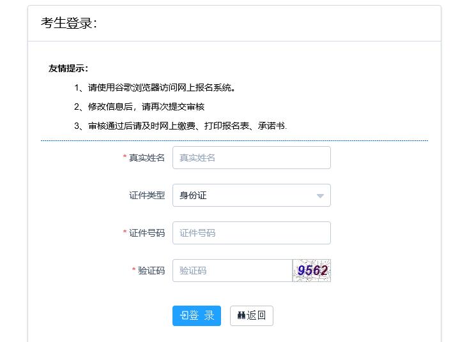
Task: Click the 真实姓名 field label
Action: tap(147, 158)
